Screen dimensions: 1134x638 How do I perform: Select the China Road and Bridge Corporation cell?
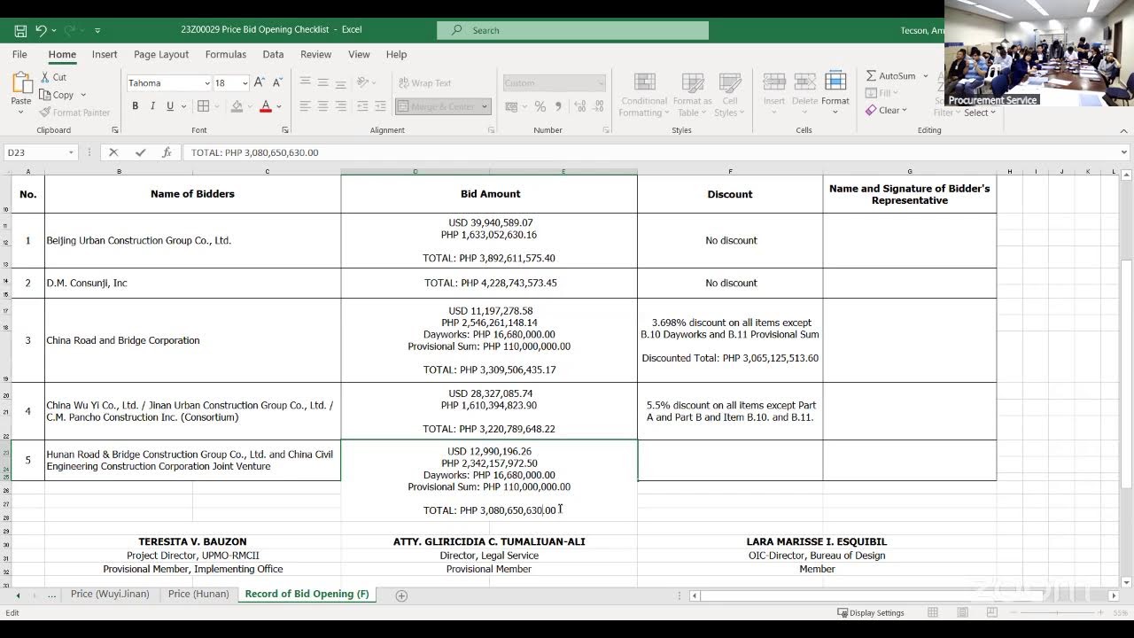coord(192,340)
